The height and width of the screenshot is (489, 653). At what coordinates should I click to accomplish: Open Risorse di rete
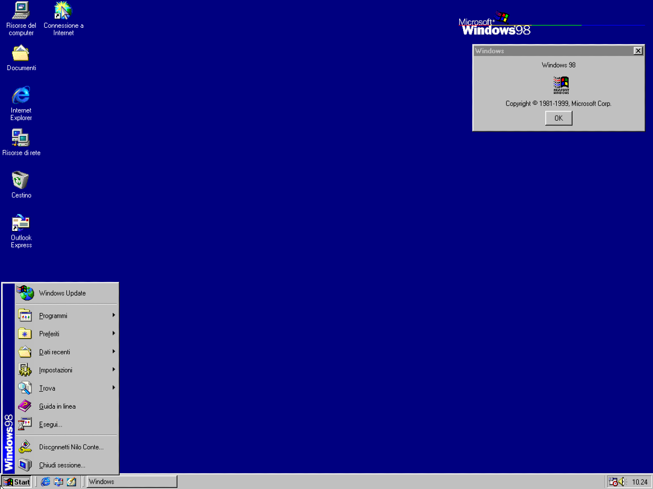click(x=21, y=138)
